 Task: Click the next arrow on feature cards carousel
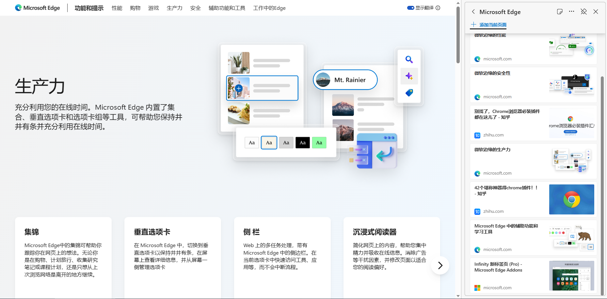click(x=440, y=265)
